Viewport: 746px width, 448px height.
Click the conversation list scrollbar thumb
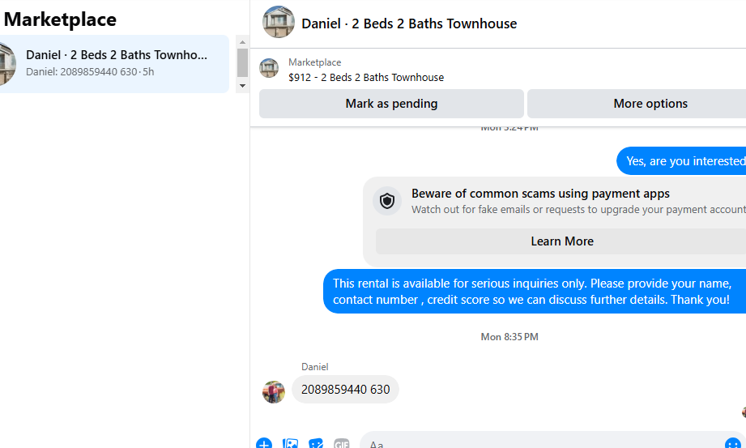coord(243,62)
